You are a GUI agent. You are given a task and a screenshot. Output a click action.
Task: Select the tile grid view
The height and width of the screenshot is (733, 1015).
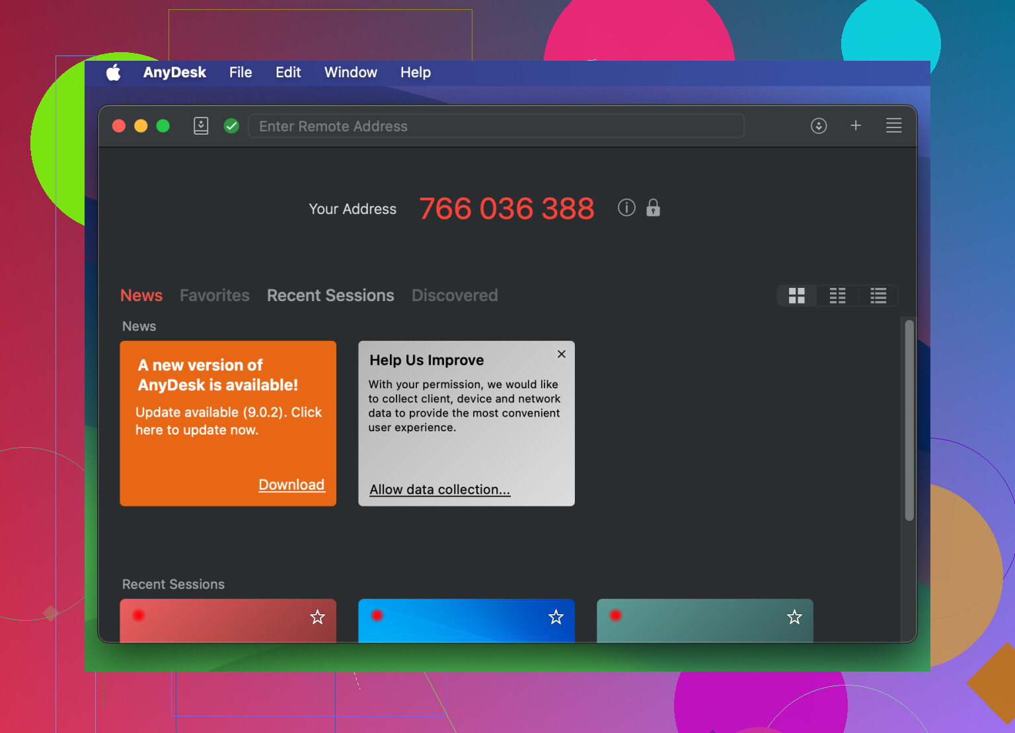click(x=797, y=296)
